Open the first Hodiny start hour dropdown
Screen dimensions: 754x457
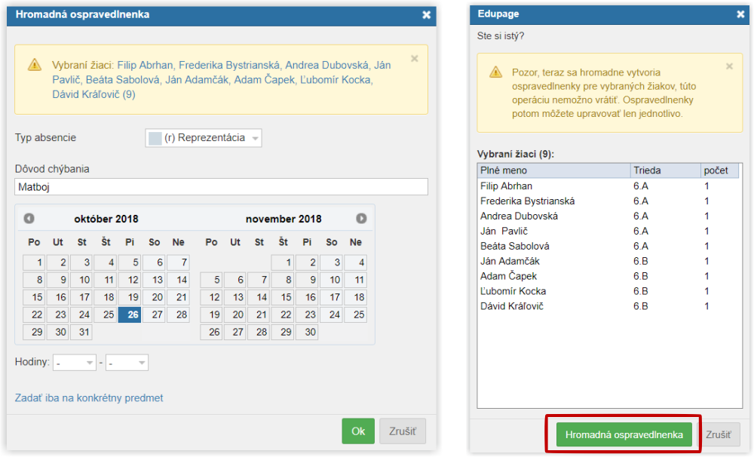pyautogui.click(x=74, y=363)
